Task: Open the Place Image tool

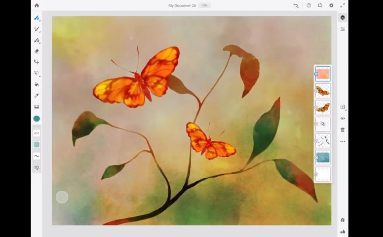Action: coord(37,107)
